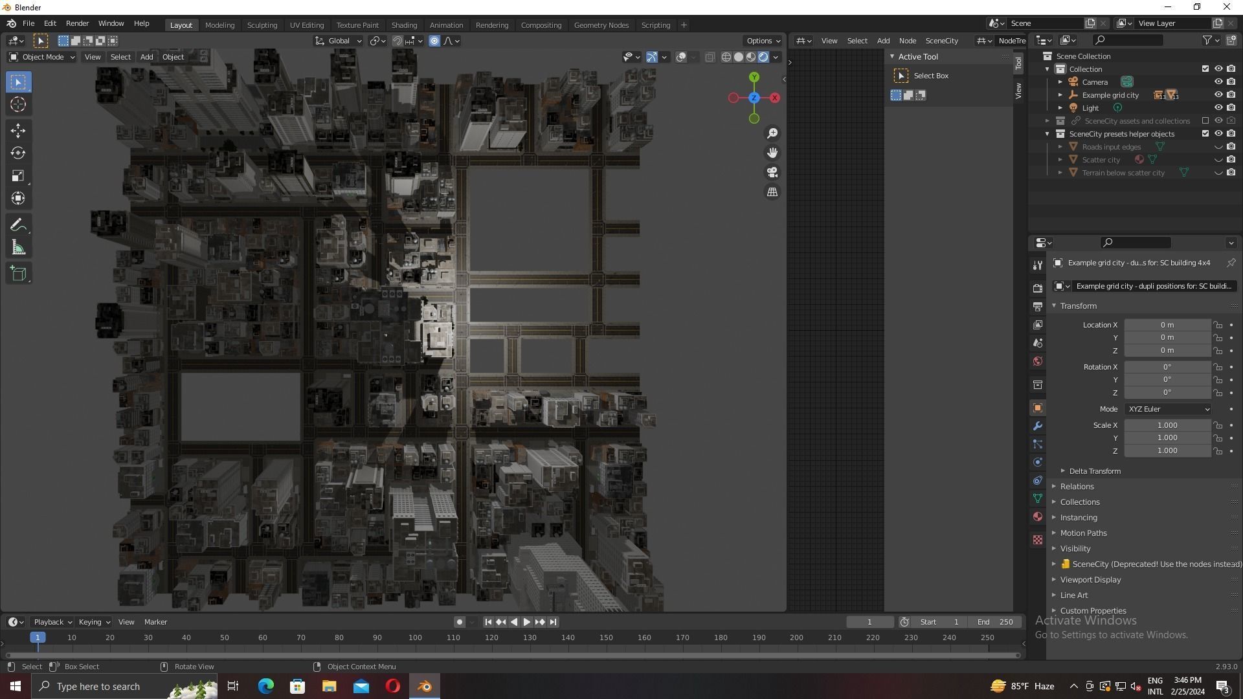Hide Example grid city in viewport

click(1218, 95)
